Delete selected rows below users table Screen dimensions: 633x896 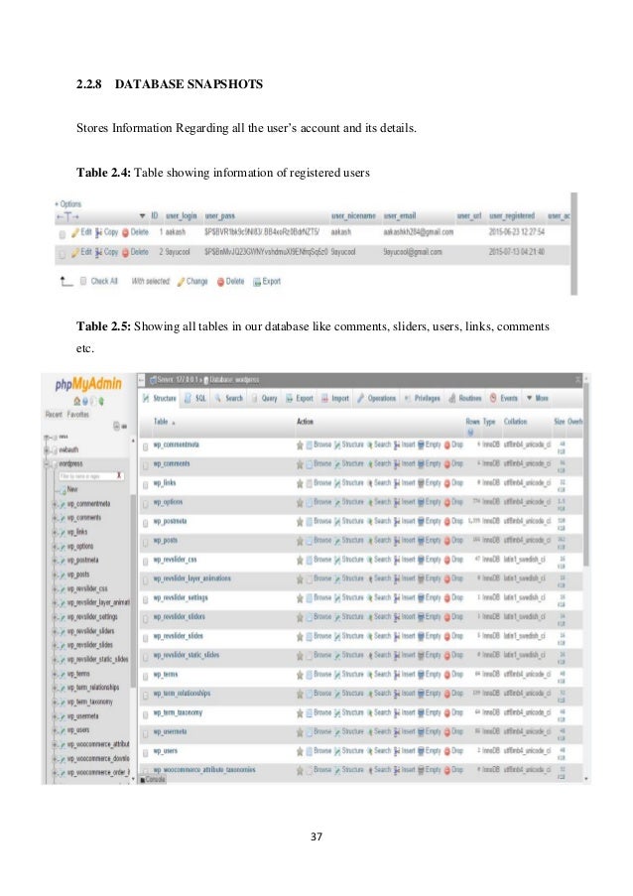pos(230,281)
